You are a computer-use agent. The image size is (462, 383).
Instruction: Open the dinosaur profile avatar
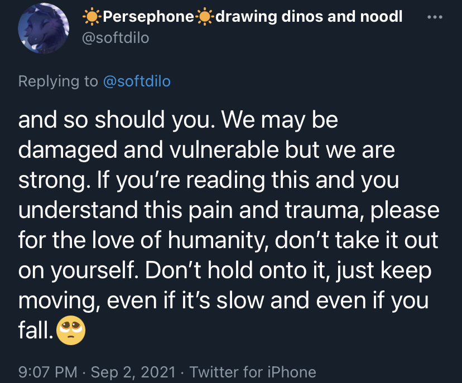point(44,28)
